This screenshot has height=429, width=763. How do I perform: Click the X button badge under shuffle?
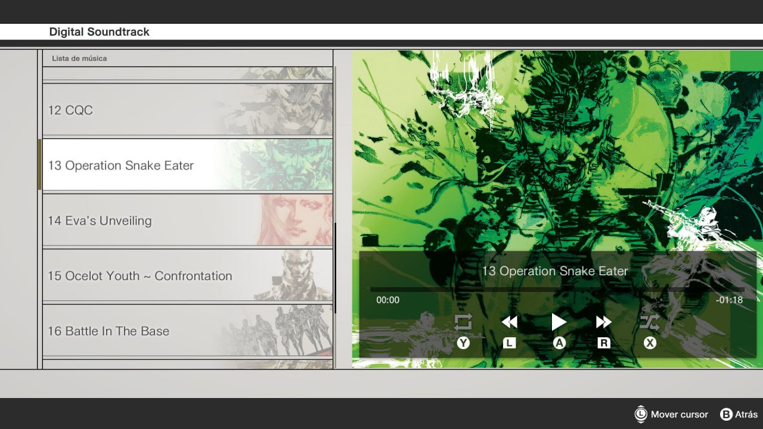pyautogui.click(x=650, y=343)
